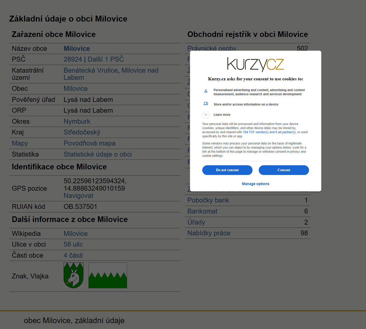Expand the Learn more chevron
The image size is (366, 329).
pyautogui.click(x=206, y=115)
